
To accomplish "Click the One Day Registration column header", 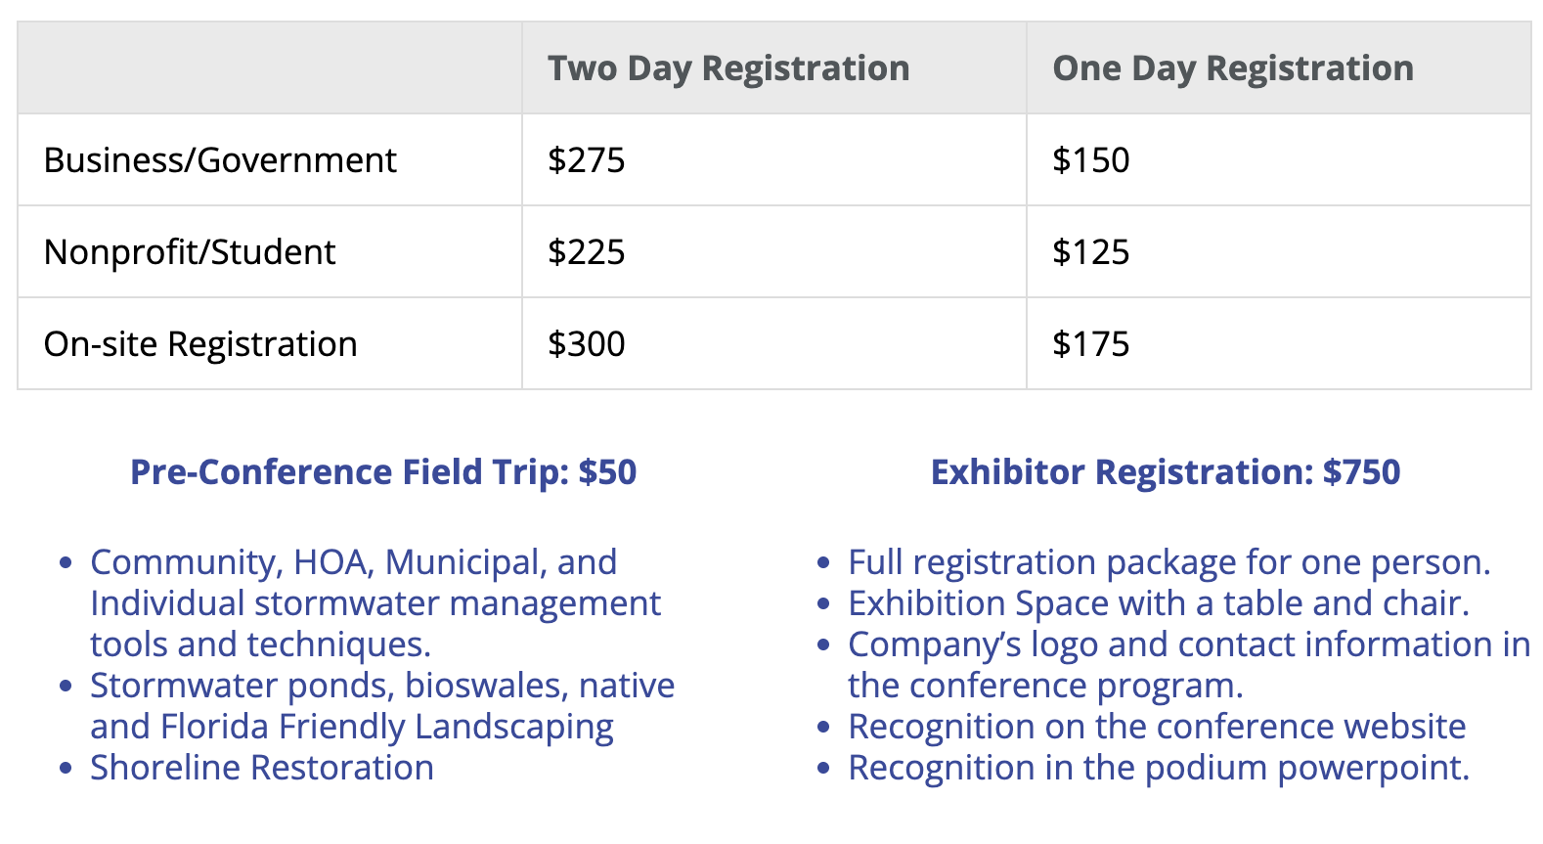I will tap(1233, 68).
